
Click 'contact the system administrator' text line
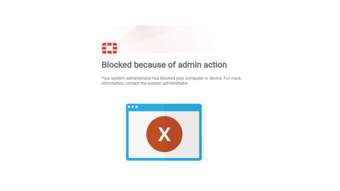(157, 83)
